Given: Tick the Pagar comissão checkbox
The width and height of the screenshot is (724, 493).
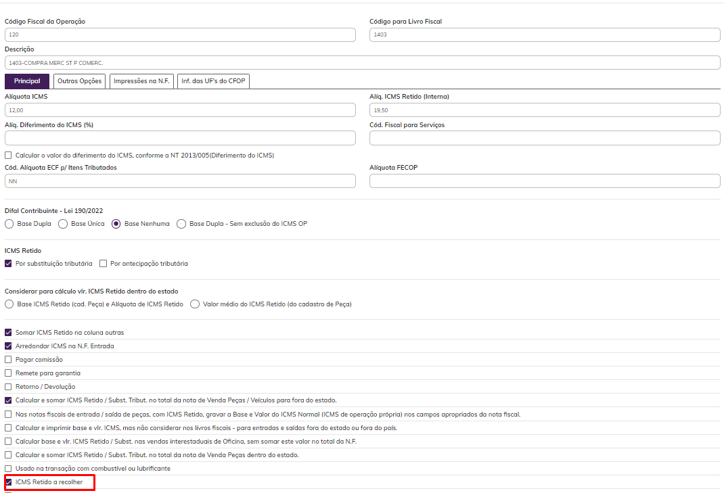Looking at the screenshot, I should 9,360.
